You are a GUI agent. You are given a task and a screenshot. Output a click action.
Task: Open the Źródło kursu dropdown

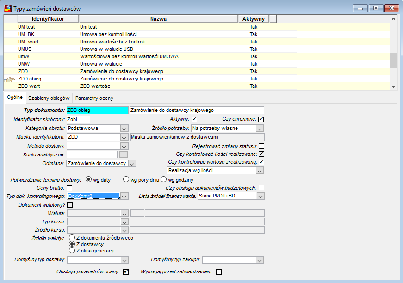point(124,230)
